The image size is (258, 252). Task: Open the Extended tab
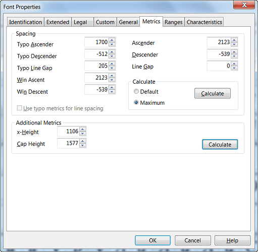pos(58,22)
